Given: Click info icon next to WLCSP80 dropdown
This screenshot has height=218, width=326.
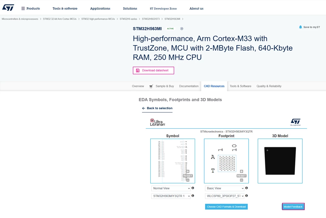Looking at the screenshot, I should (x=246, y=196).
